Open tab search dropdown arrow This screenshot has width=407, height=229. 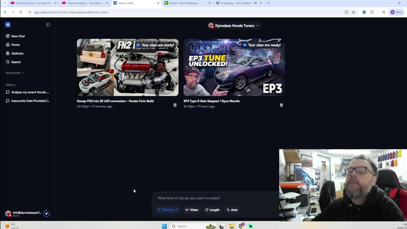[x=4, y=3]
